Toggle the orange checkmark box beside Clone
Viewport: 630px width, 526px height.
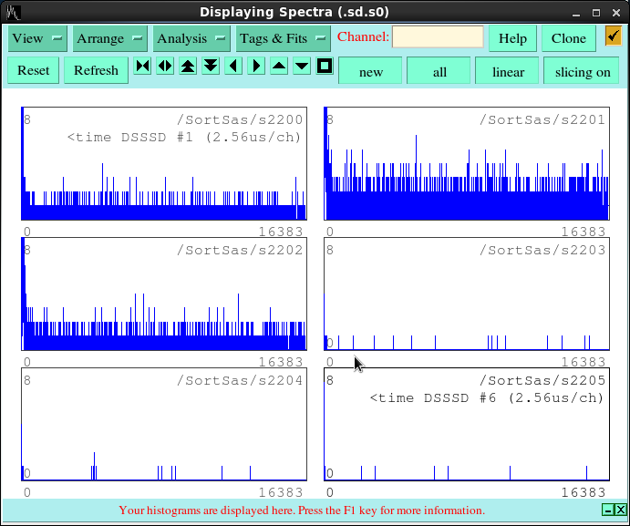coord(614,36)
